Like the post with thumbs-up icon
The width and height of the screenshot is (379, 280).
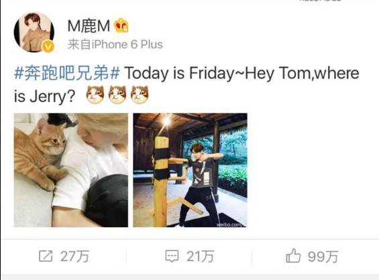pyautogui.click(x=293, y=255)
